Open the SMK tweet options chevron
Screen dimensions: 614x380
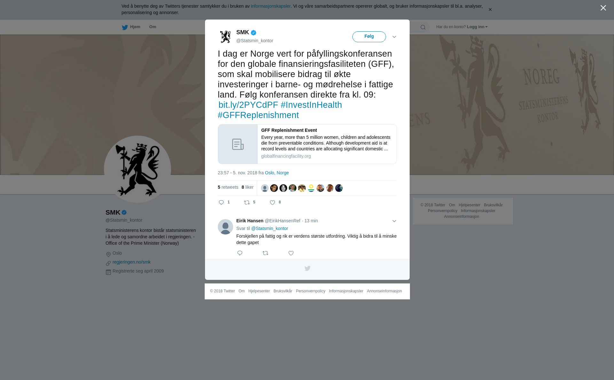pos(394,37)
